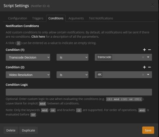The image size is (159, 137).
Task: Select the 'transcode' value tag
Action: click(104, 57)
